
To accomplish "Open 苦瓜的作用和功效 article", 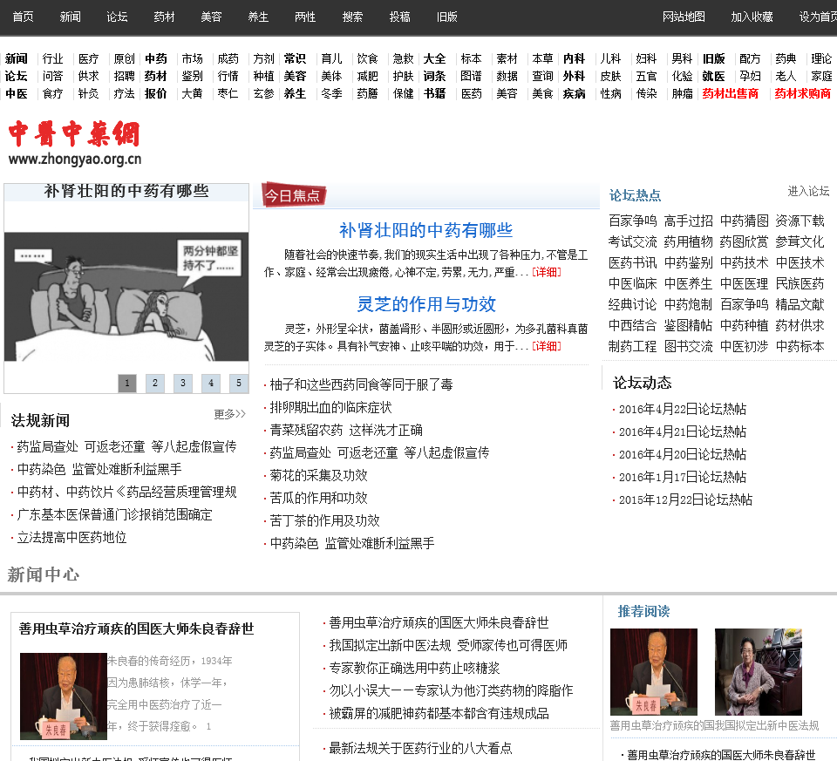I will click(319, 498).
